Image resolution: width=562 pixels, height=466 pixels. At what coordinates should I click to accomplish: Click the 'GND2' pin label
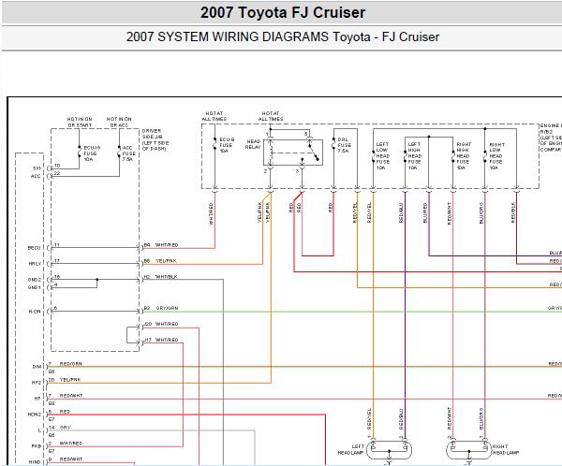click(x=35, y=280)
